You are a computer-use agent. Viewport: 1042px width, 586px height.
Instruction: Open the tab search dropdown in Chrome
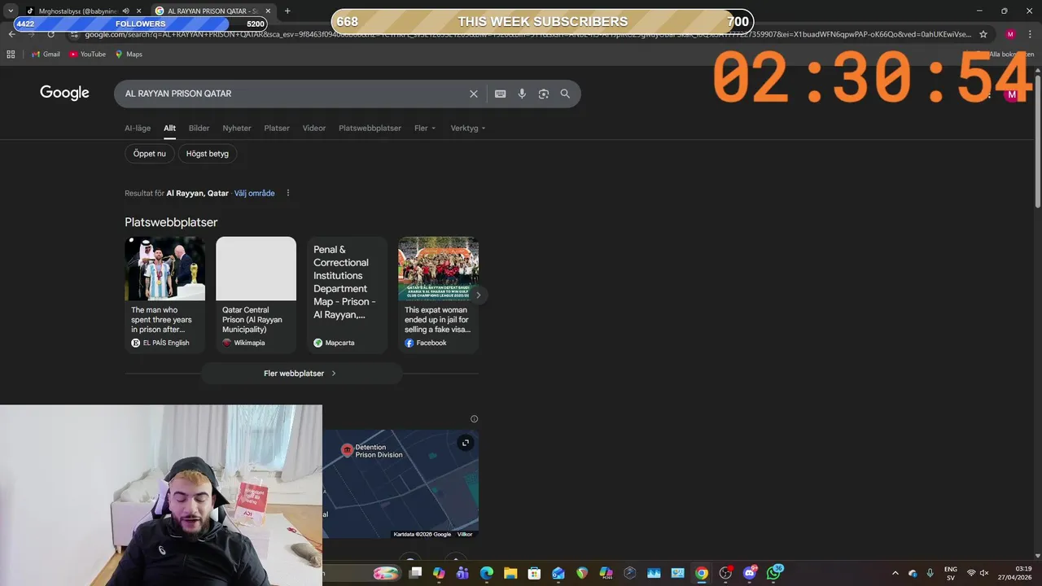pos(11,11)
